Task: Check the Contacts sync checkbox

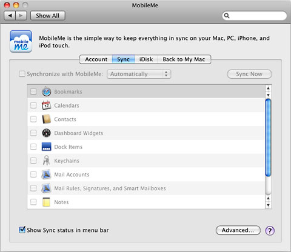Action: (x=33, y=119)
